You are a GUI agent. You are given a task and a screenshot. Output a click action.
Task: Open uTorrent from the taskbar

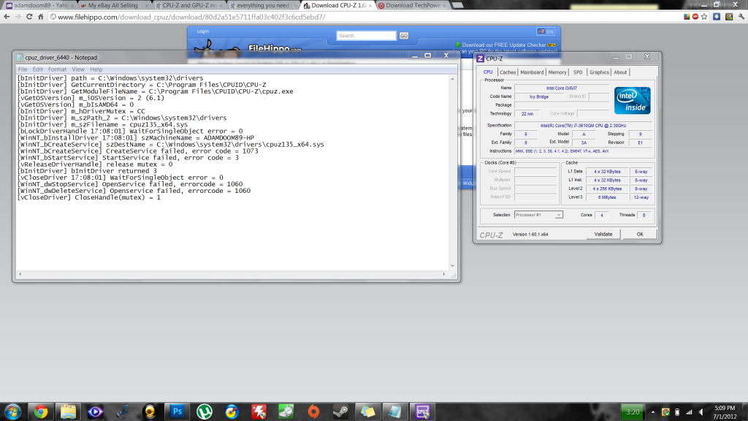point(205,411)
